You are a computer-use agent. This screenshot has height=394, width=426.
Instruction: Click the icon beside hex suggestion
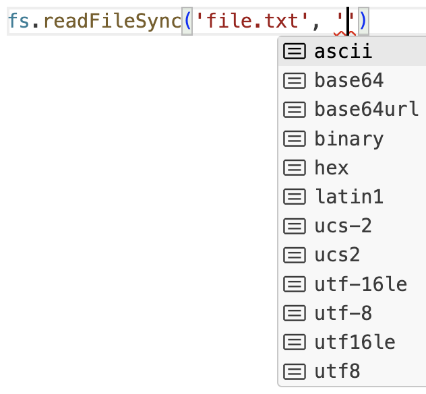click(x=295, y=168)
